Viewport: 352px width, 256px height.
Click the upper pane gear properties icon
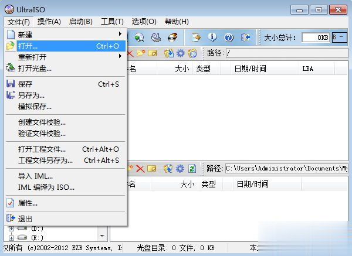point(181,53)
